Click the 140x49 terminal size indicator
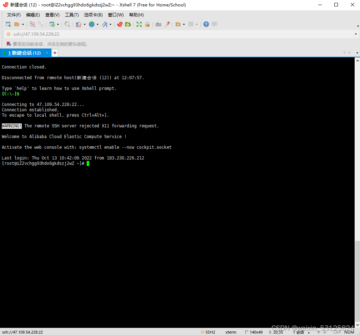The width and height of the screenshot is (360, 335). [x=254, y=332]
